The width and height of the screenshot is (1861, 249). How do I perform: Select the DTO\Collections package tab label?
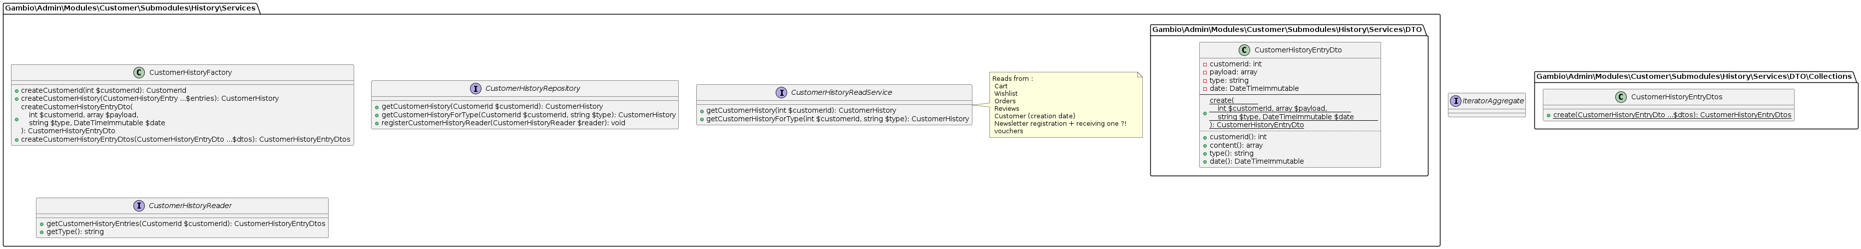tap(1693, 76)
